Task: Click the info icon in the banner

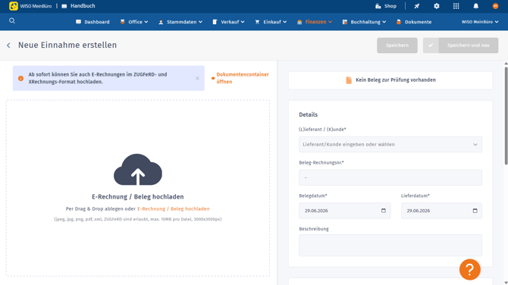Action: coord(20,78)
